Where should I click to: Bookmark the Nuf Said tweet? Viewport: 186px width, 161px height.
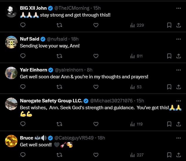coord(169,56)
